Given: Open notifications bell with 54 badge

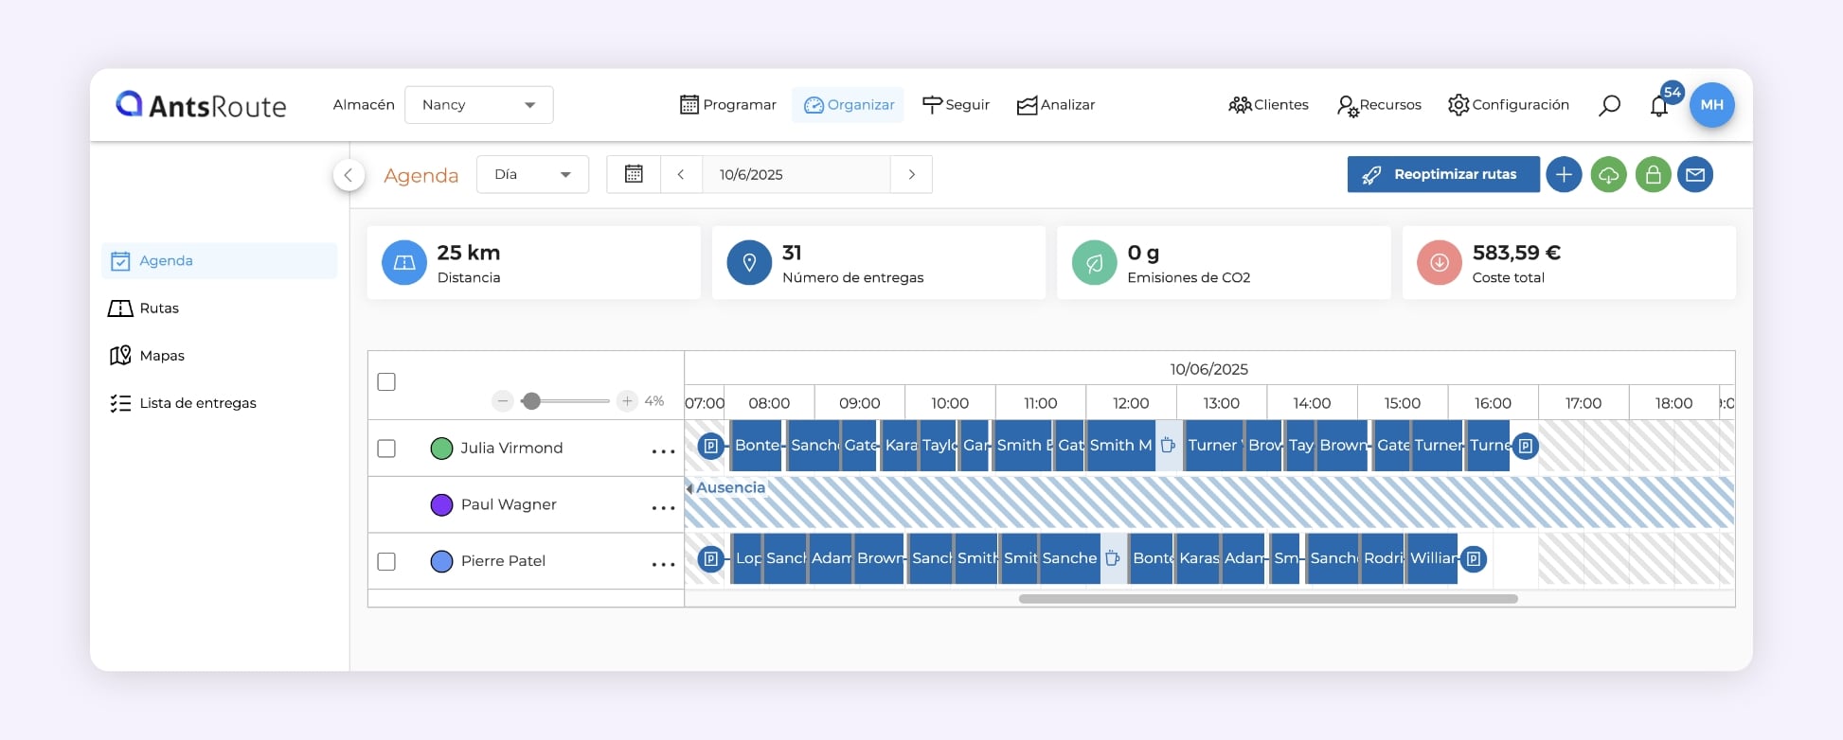Looking at the screenshot, I should click(x=1658, y=106).
